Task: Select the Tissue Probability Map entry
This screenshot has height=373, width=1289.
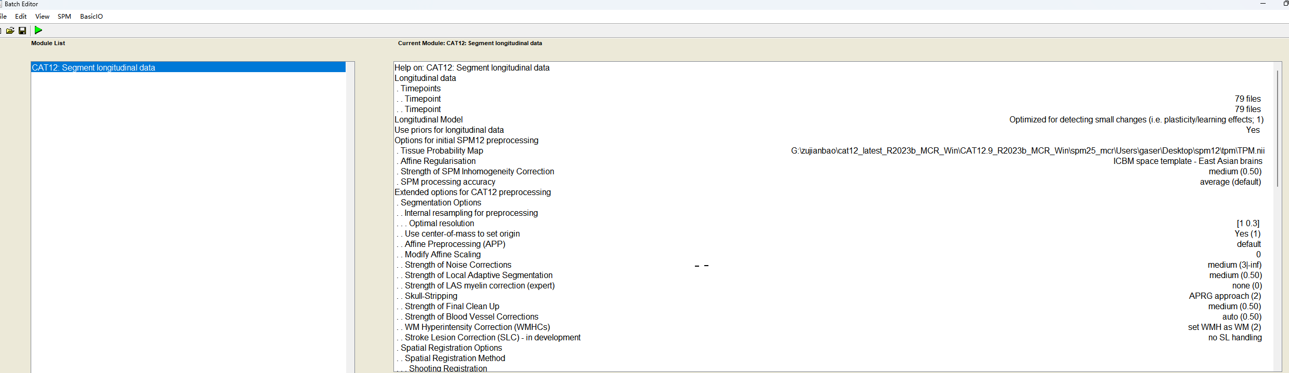Action: 441,151
